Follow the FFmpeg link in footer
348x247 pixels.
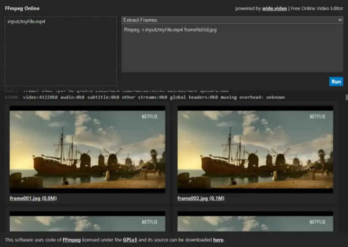click(71, 240)
